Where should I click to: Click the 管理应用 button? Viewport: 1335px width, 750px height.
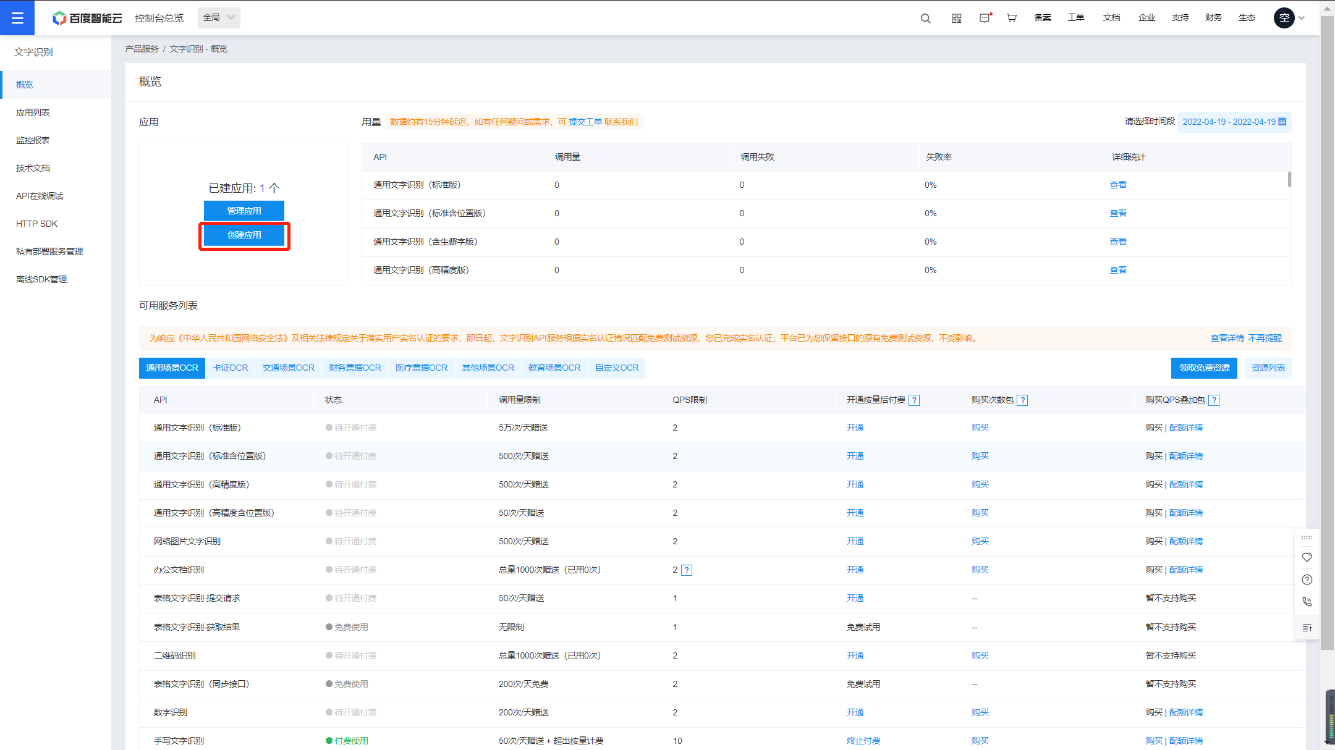[244, 211]
